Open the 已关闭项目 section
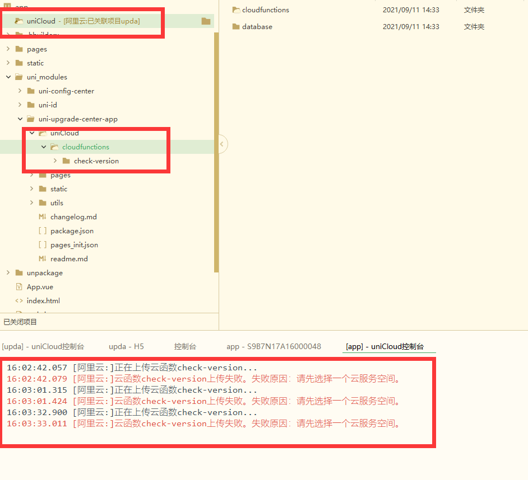Image resolution: width=528 pixels, height=480 pixels. click(21, 322)
